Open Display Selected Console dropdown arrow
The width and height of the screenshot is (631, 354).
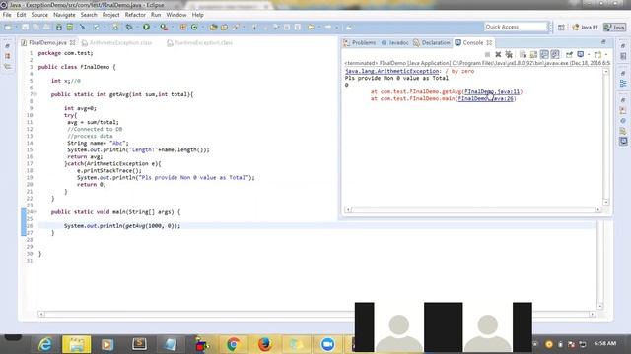(x=589, y=54)
